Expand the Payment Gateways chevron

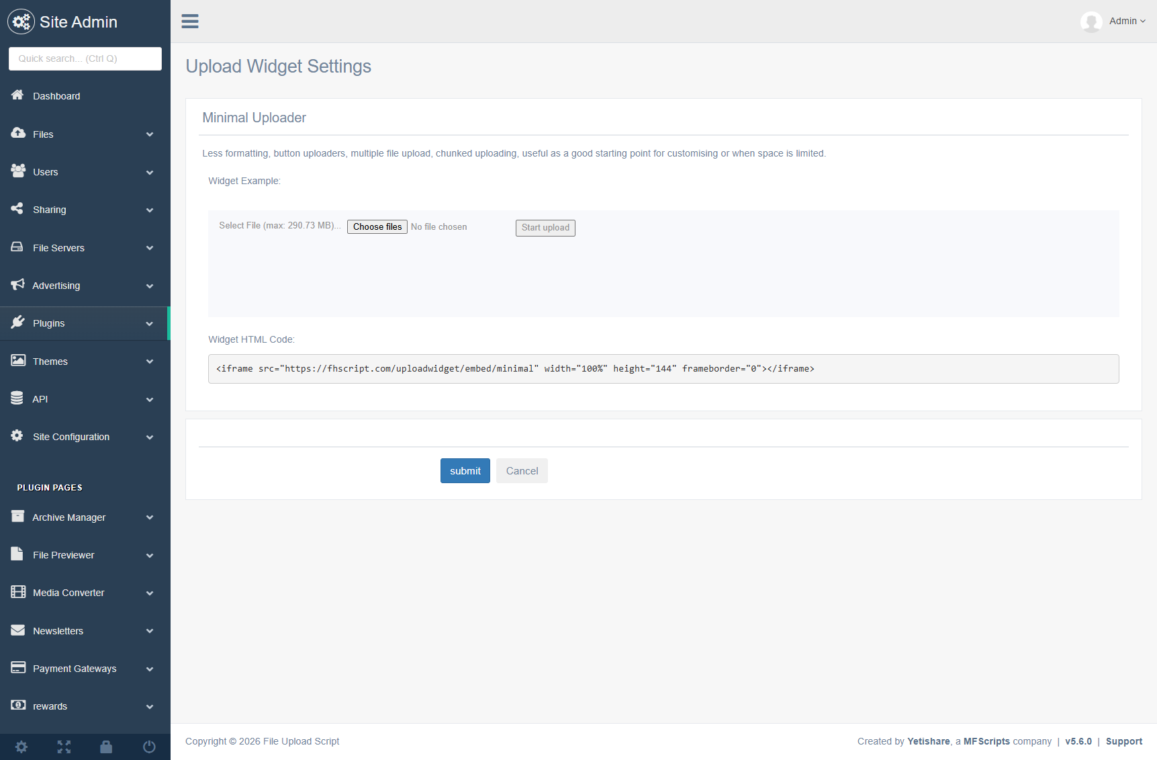(150, 669)
